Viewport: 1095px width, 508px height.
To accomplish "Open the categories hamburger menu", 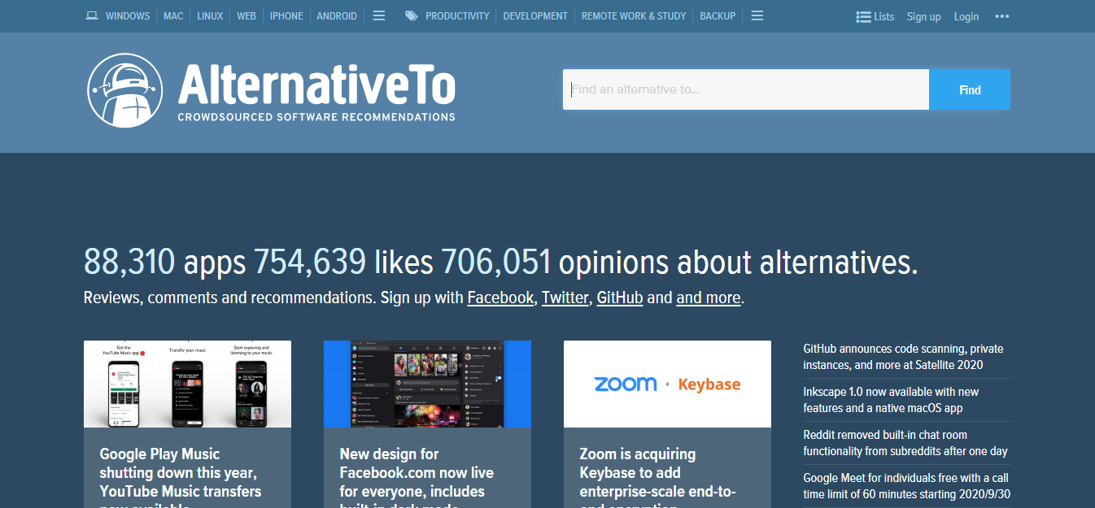I will click(x=757, y=15).
